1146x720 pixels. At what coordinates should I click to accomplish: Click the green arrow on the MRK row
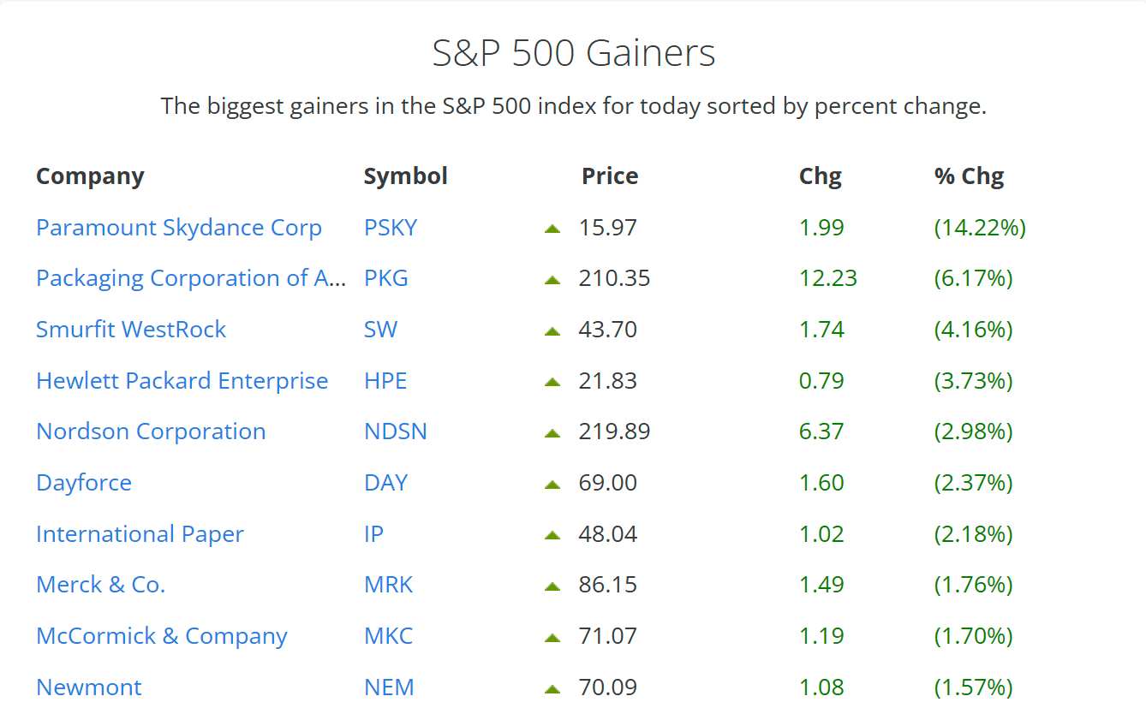(552, 585)
